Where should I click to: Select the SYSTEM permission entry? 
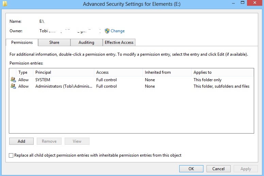(43, 80)
